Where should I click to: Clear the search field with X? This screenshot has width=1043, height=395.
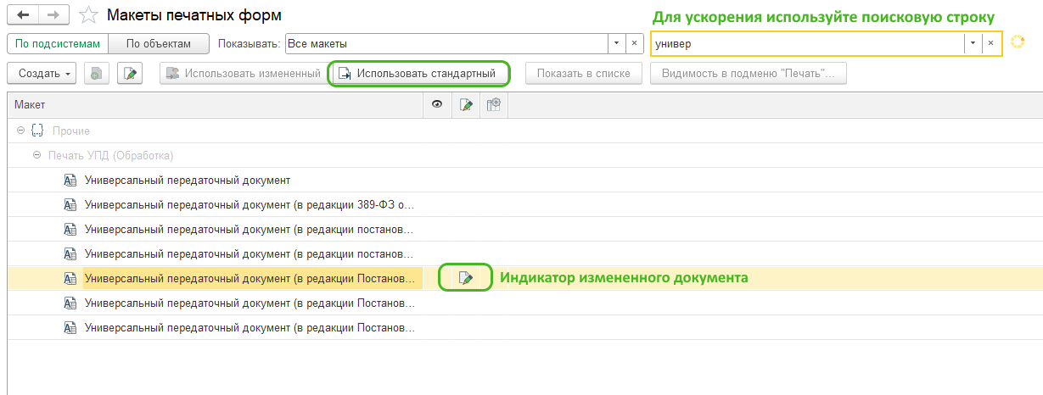(x=990, y=43)
